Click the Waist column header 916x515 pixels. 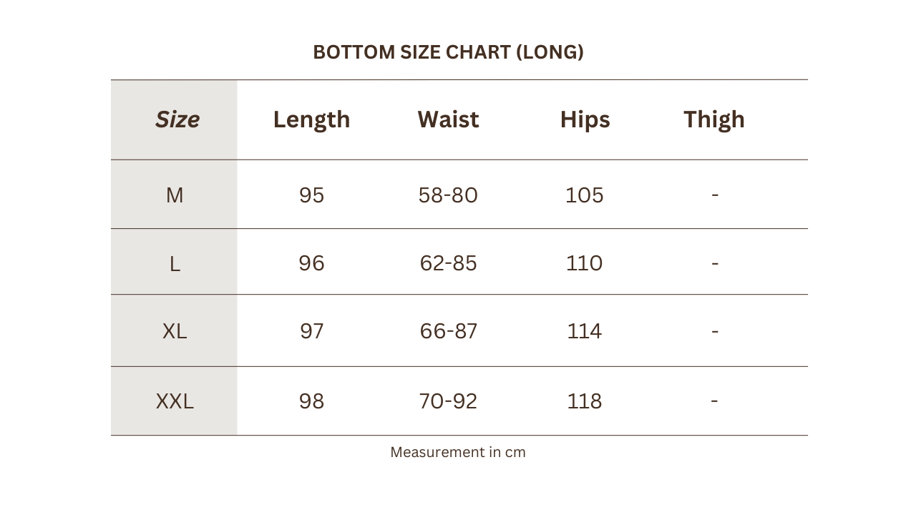448,119
